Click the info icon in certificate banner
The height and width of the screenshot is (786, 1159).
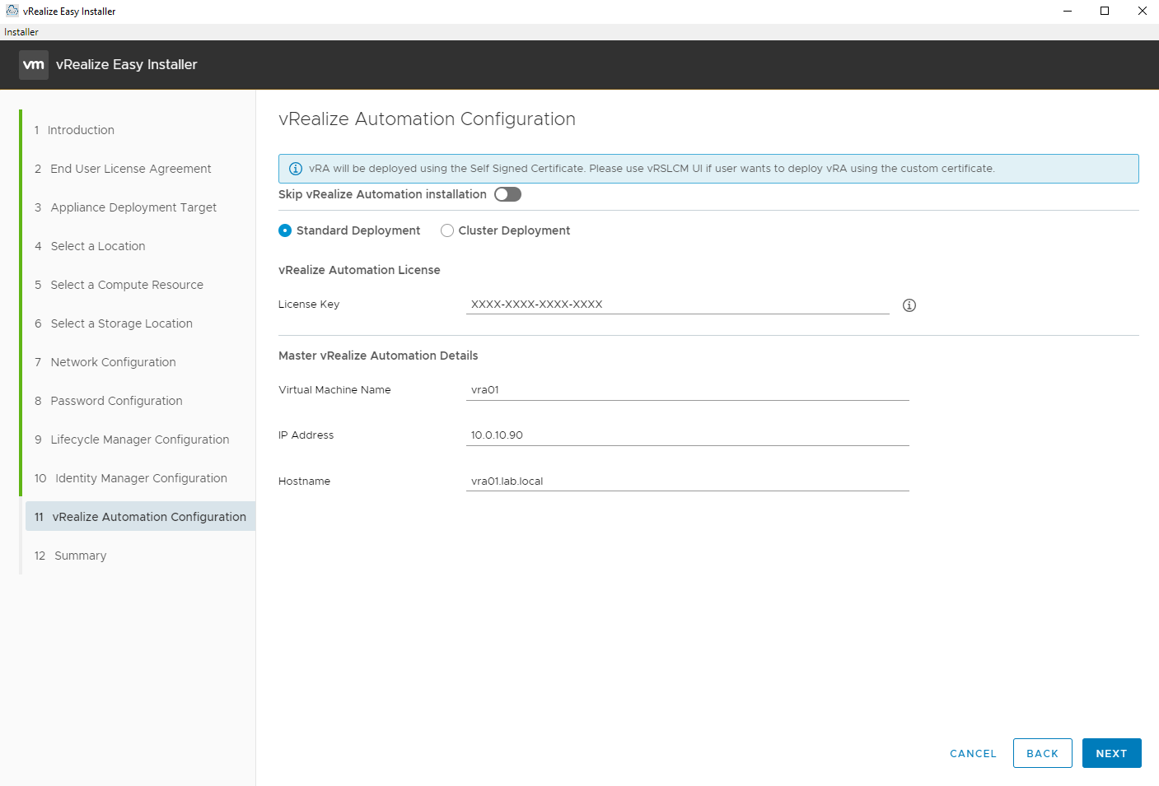tap(296, 169)
